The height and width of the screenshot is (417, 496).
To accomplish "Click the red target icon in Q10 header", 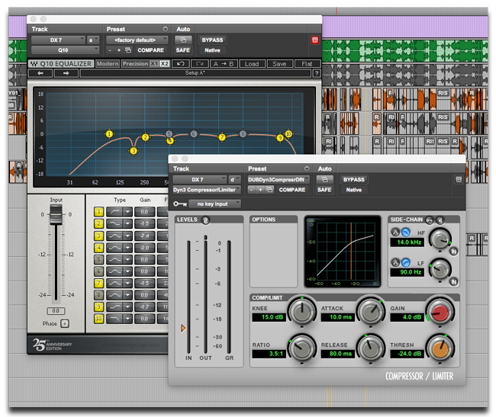I will pyautogui.click(x=314, y=40).
